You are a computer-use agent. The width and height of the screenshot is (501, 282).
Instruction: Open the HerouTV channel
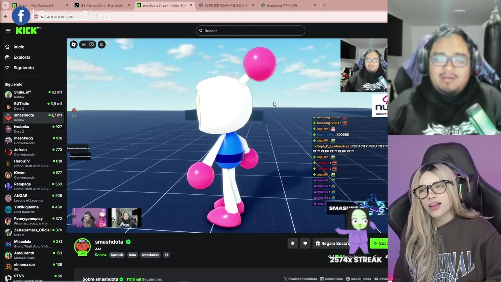click(33, 163)
